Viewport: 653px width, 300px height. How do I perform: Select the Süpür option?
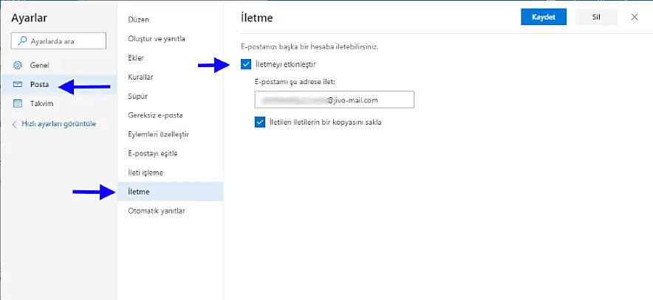(x=137, y=96)
